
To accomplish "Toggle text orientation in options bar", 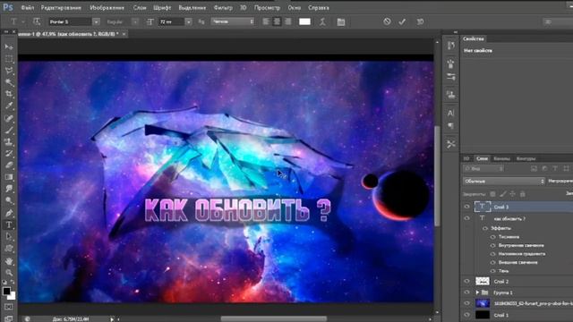I will (x=36, y=21).
